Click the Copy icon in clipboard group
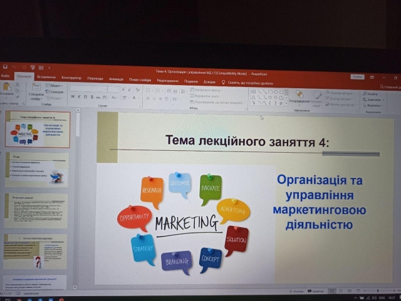This screenshot has height=301, width=401. (x=18, y=91)
